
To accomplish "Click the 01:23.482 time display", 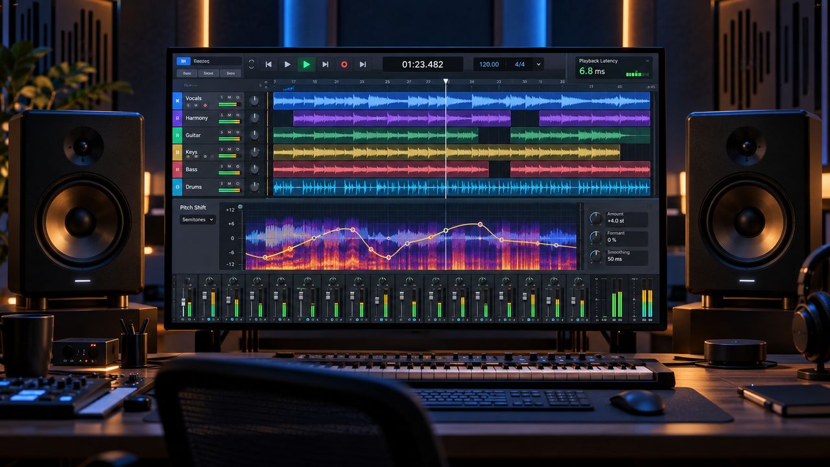I will 423,64.
